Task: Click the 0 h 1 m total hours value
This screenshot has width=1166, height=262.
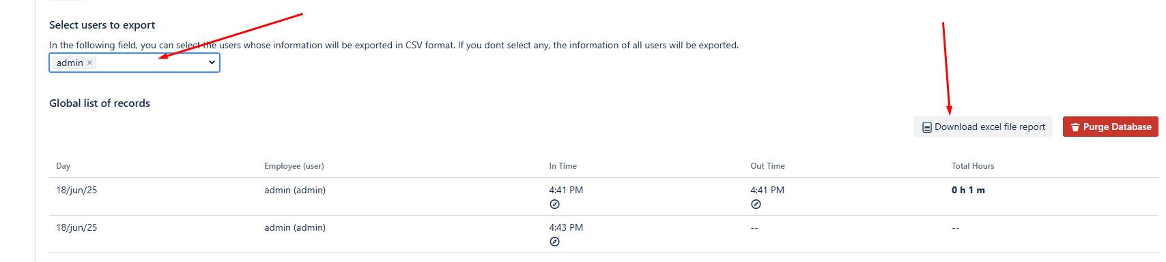Action: [x=968, y=190]
